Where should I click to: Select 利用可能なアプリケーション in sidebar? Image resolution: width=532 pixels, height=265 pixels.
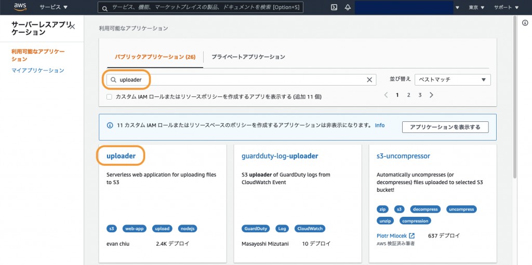[x=38, y=55]
